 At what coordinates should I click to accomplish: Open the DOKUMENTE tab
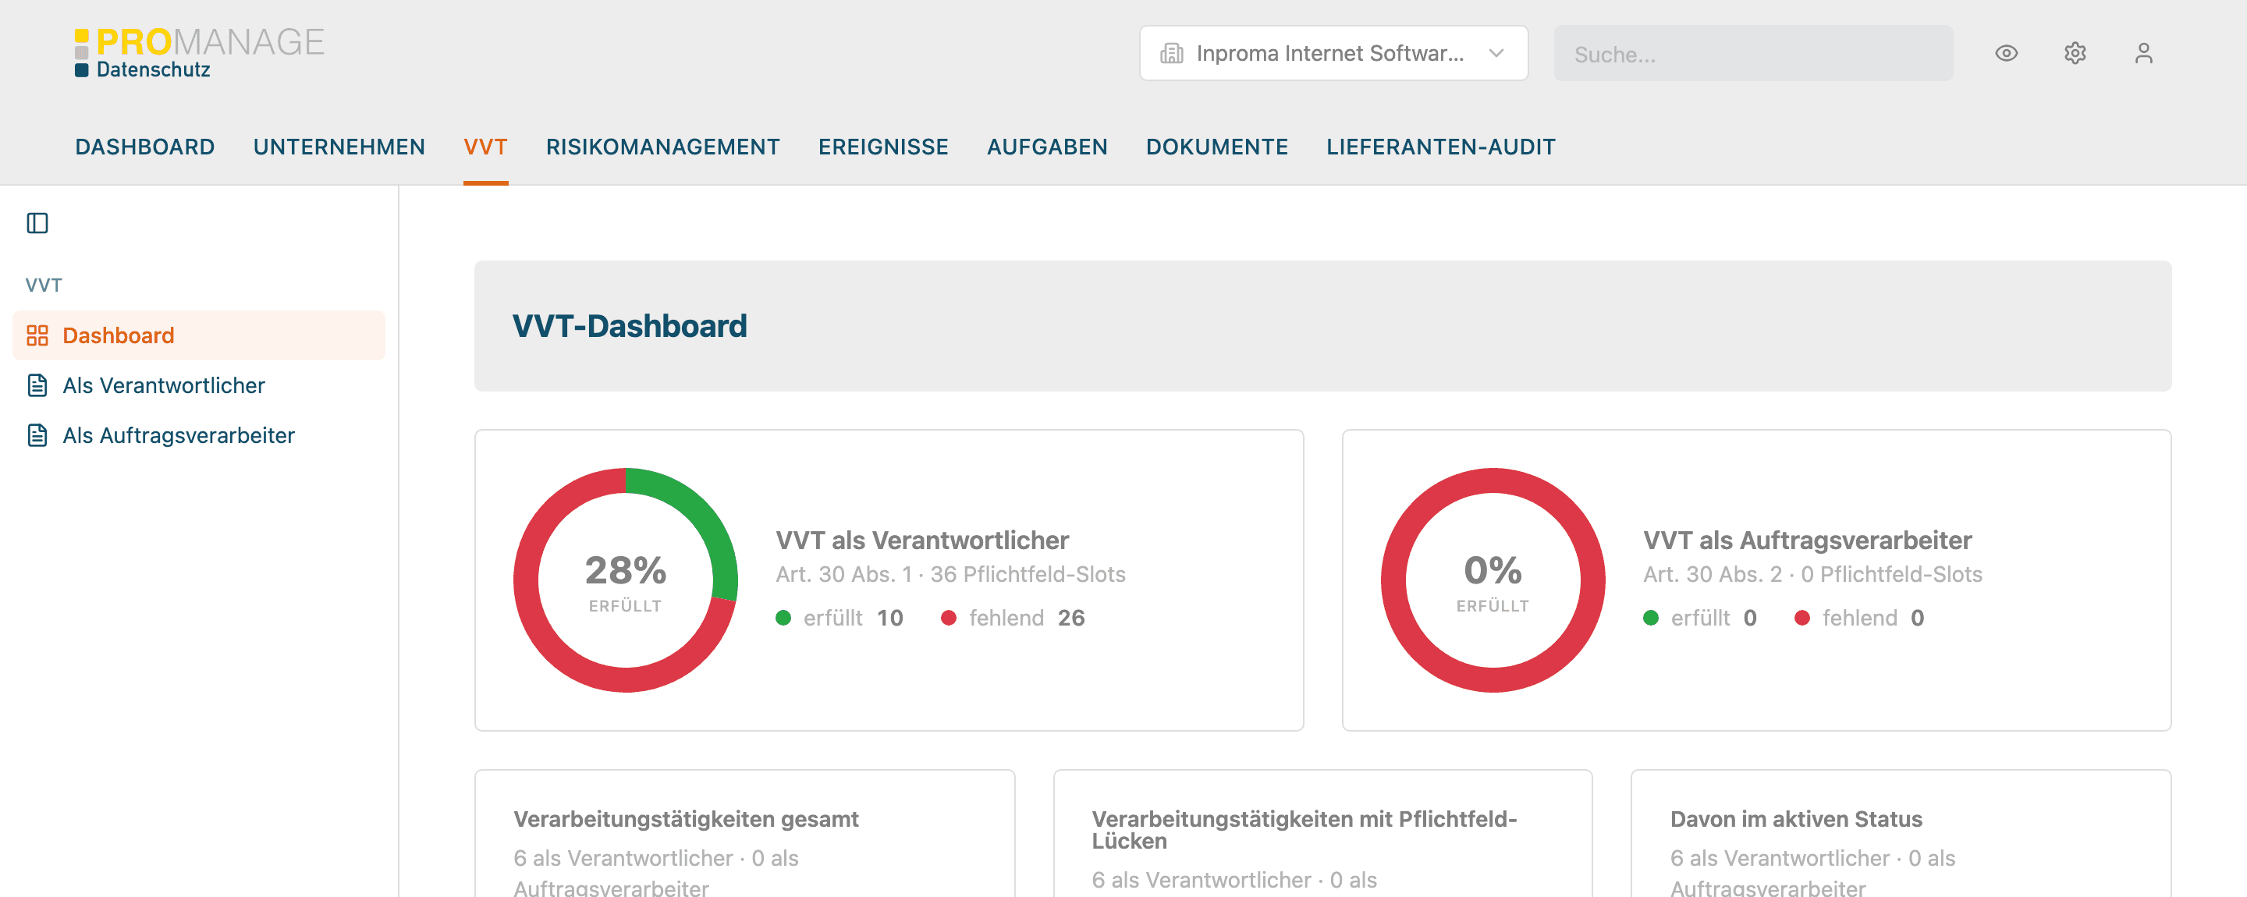point(1217,147)
